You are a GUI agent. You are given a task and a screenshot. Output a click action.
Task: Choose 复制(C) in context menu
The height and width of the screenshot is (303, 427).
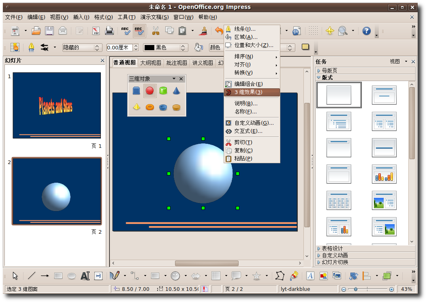[x=252, y=150]
